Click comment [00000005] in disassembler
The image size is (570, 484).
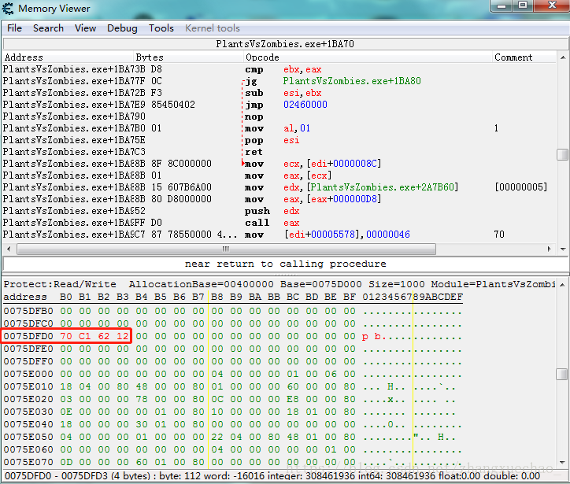pos(521,187)
